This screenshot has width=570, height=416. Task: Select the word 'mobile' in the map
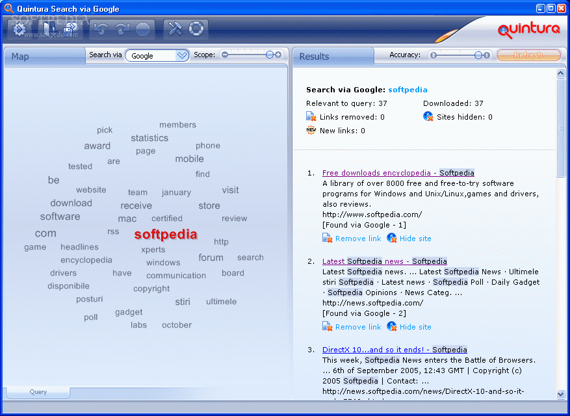(189, 159)
